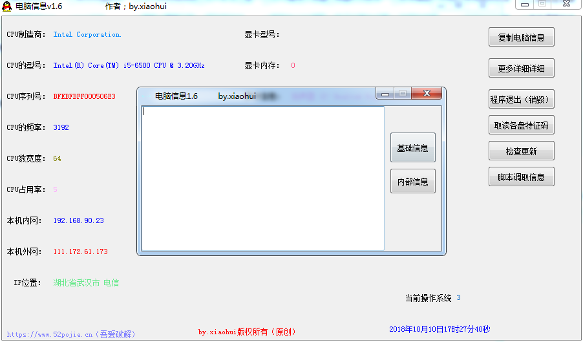Check for updates via 检查更新
The image size is (583, 342).
(x=522, y=151)
